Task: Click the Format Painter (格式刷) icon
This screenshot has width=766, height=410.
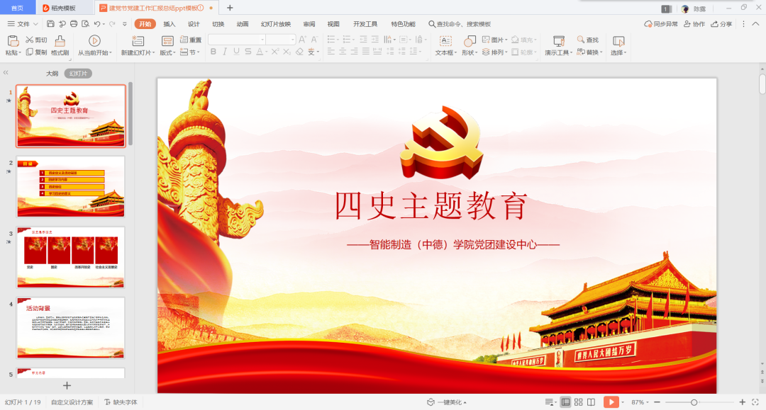Action: click(x=60, y=41)
